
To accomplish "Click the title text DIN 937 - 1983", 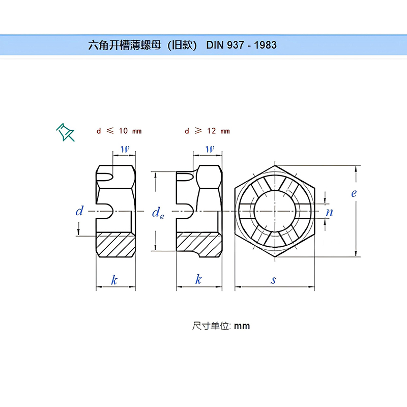I will point(241,45).
